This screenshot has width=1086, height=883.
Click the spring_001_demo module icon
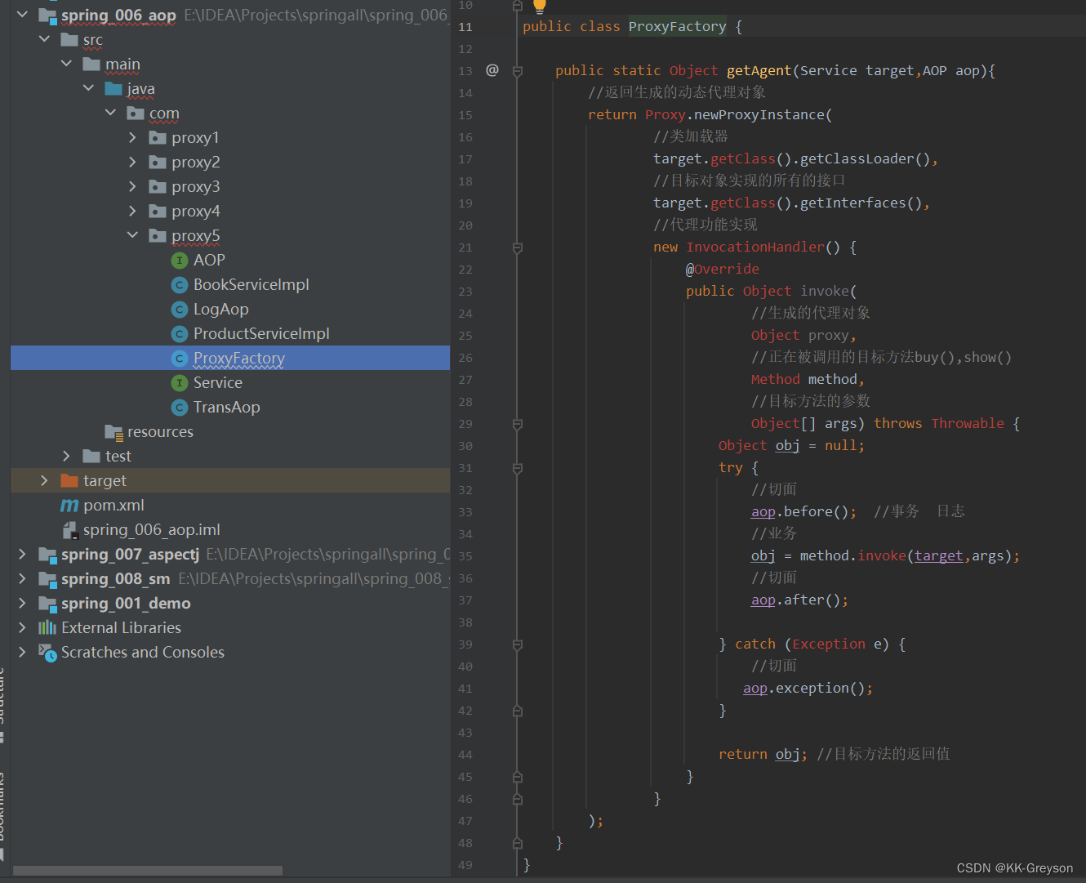tap(47, 604)
